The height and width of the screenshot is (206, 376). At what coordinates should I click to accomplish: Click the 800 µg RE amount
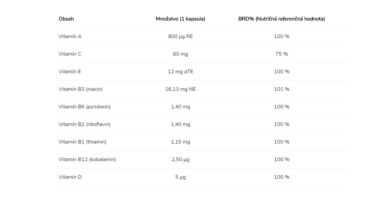tap(181, 36)
